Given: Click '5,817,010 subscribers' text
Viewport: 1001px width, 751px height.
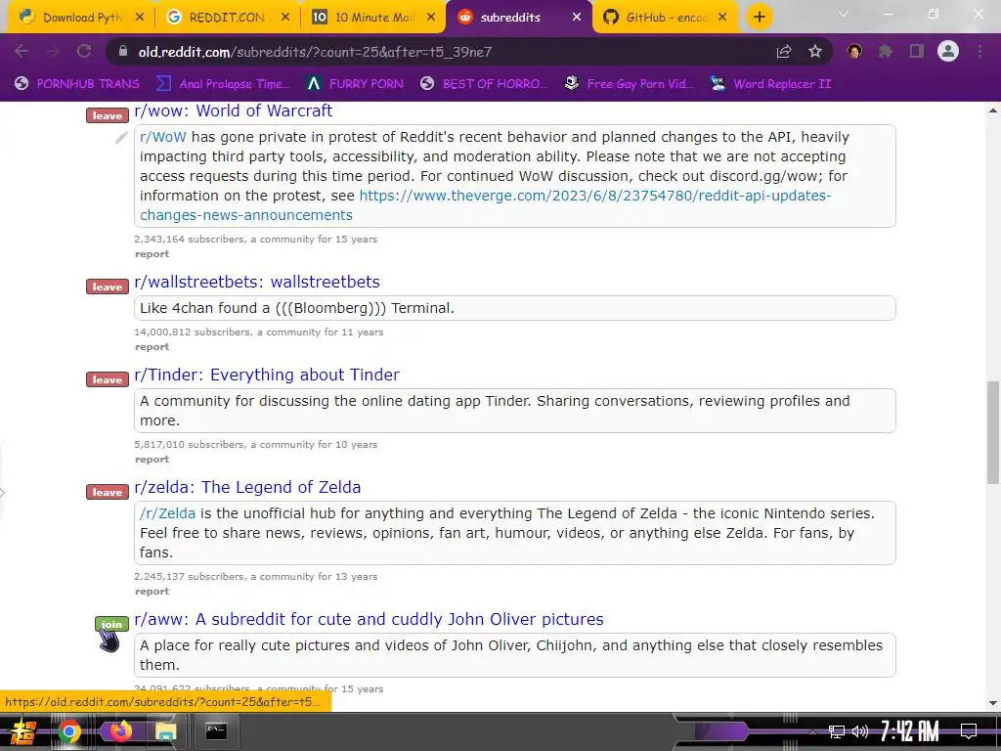Looking at the screenshot, I should (189, 445).
